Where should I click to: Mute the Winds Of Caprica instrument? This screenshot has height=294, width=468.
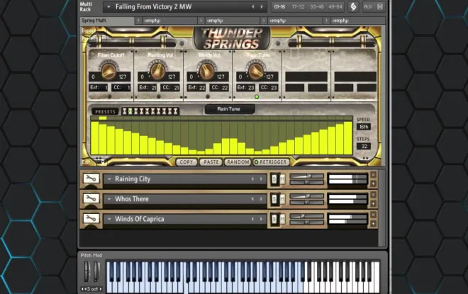(x=282, y=219)
